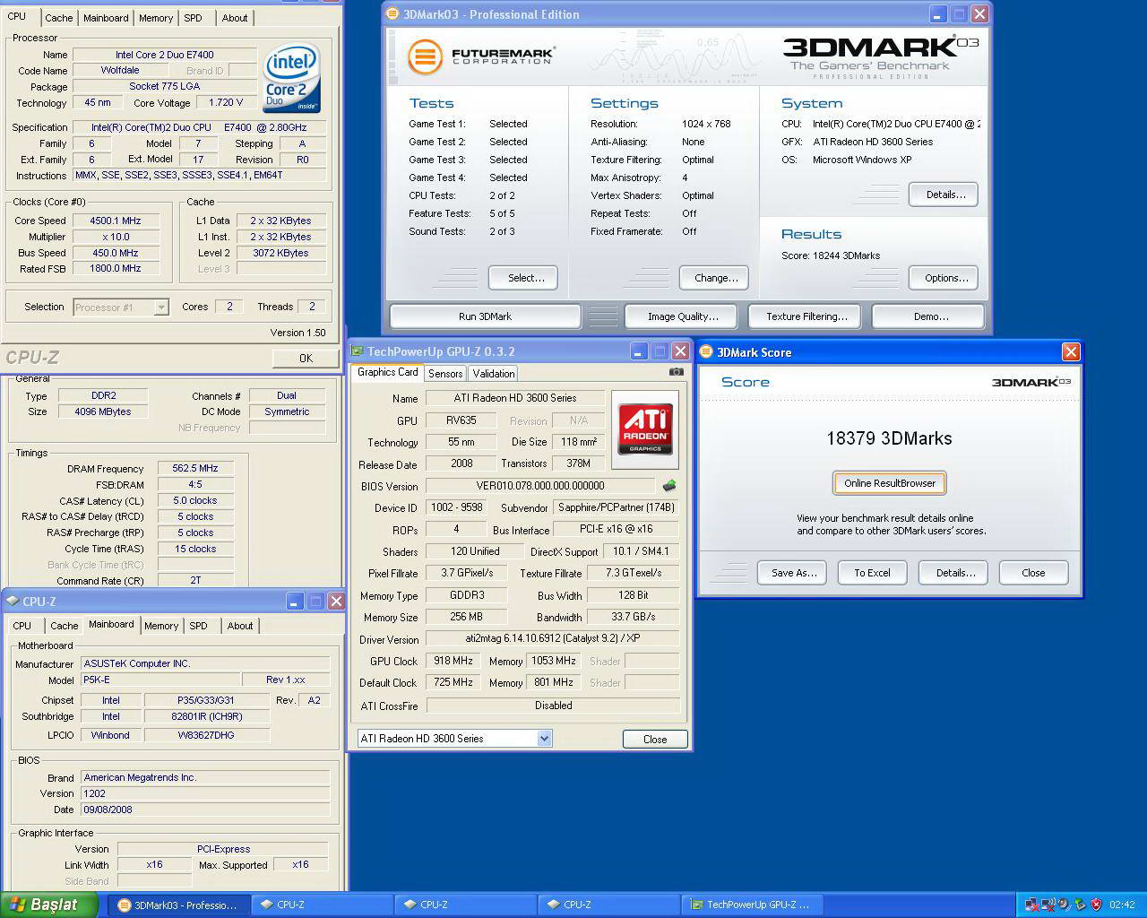Click the motherboard model P5K-E field
This screenshot has height=918, width=1147.
(x=160, y=680)
